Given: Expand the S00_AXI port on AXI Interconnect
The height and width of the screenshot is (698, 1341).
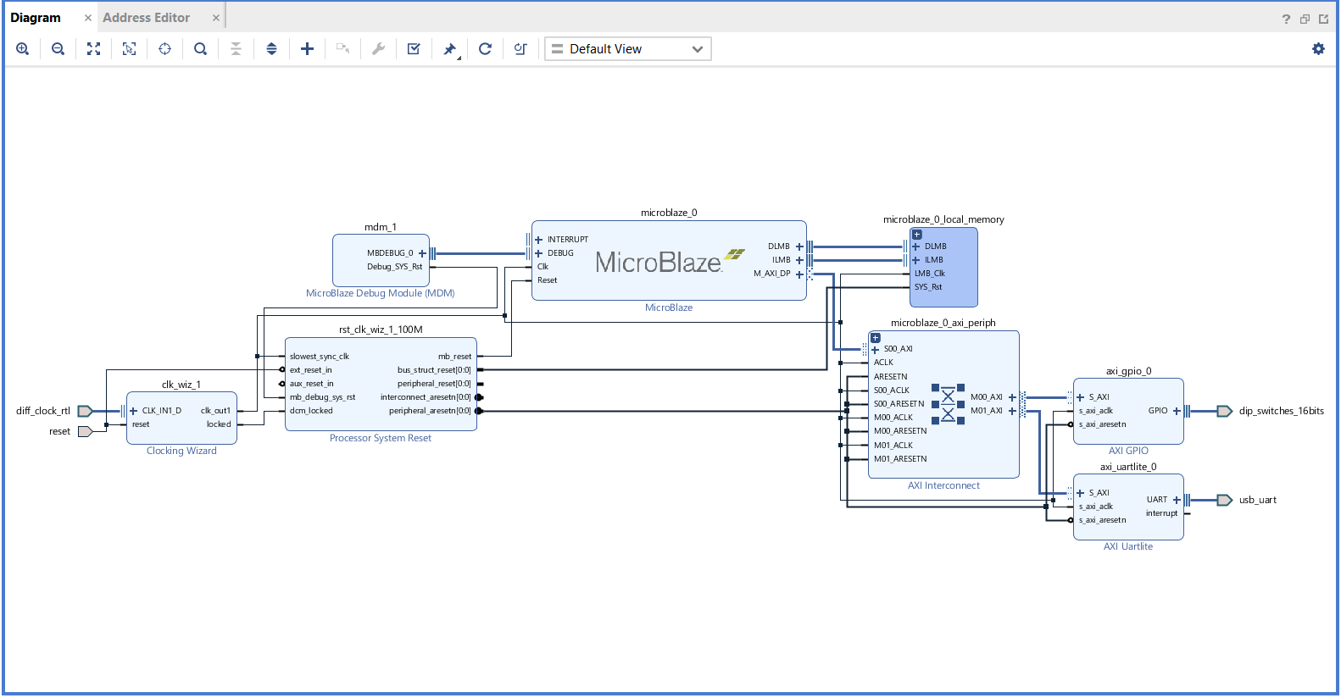Looking at the screenshot, I should [x=875, y=349].
